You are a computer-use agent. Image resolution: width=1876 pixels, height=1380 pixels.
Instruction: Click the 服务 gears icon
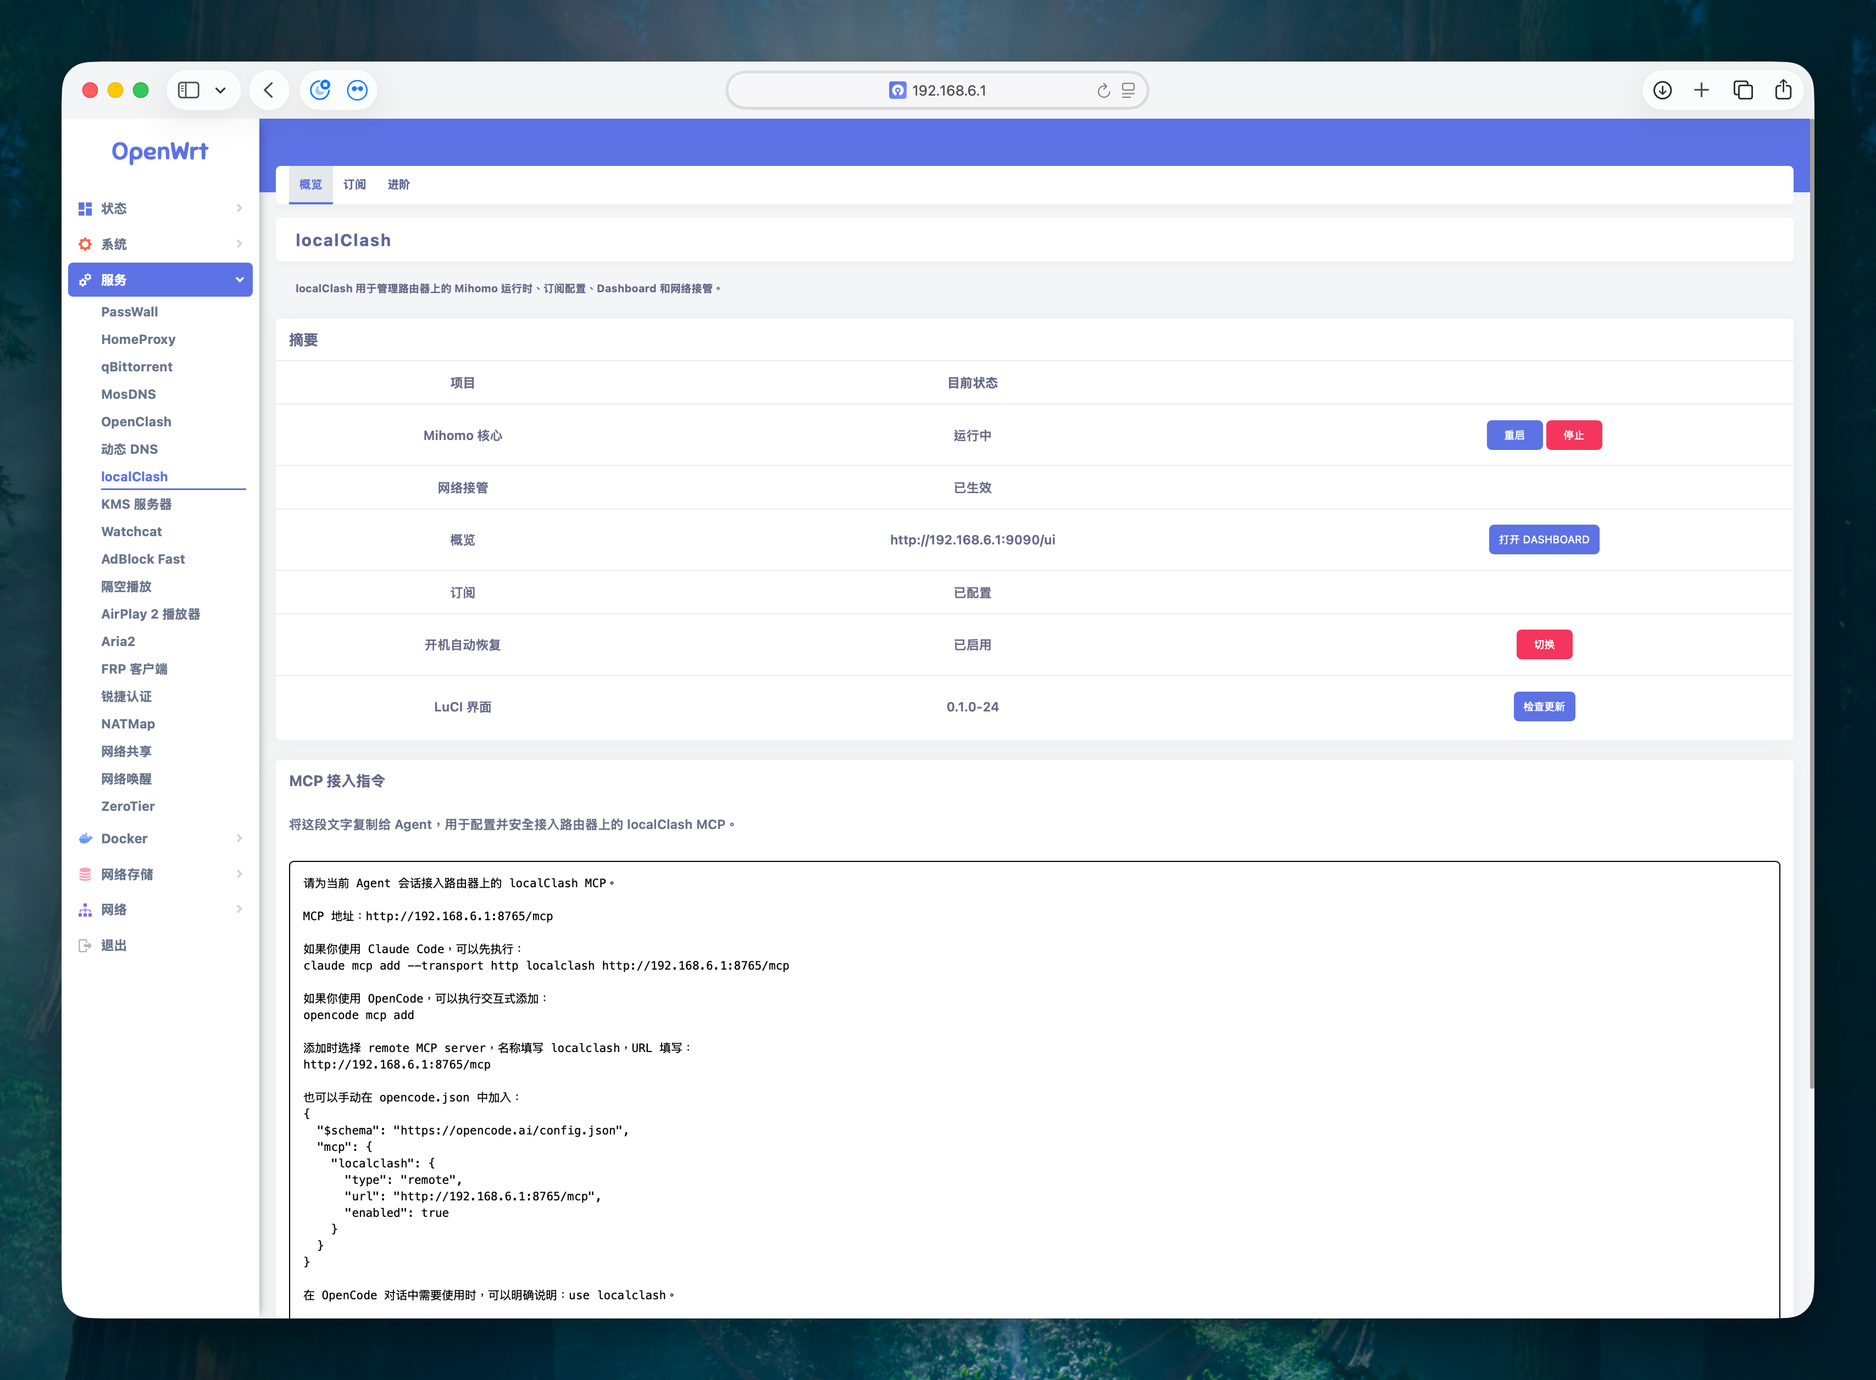(85, 280)
